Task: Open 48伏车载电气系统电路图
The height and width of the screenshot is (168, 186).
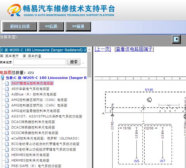Action: (x=30, y=89)
